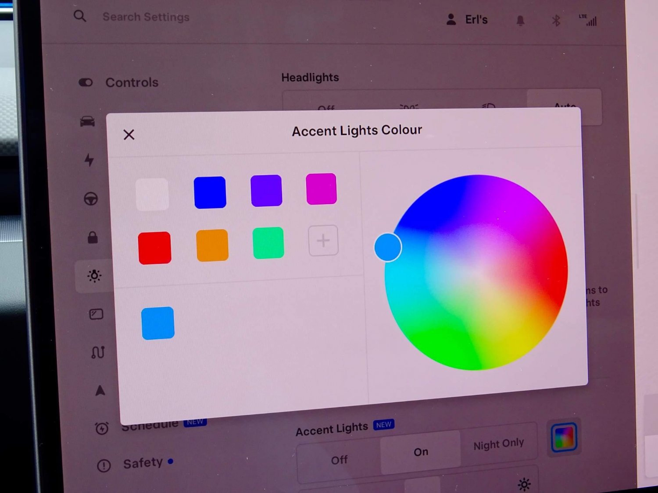Open the Erl's driver profile
The height and width of the screenshot is (493, 658).
(x=467, y=20)
